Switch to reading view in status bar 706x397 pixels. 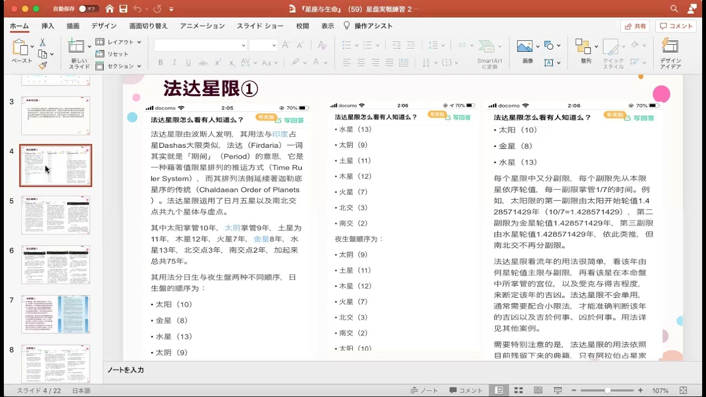coord(538,390)
